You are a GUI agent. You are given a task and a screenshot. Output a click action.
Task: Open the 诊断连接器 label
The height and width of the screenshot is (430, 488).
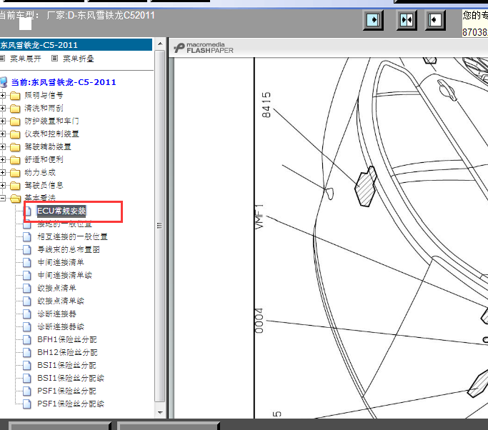(56, 314)
